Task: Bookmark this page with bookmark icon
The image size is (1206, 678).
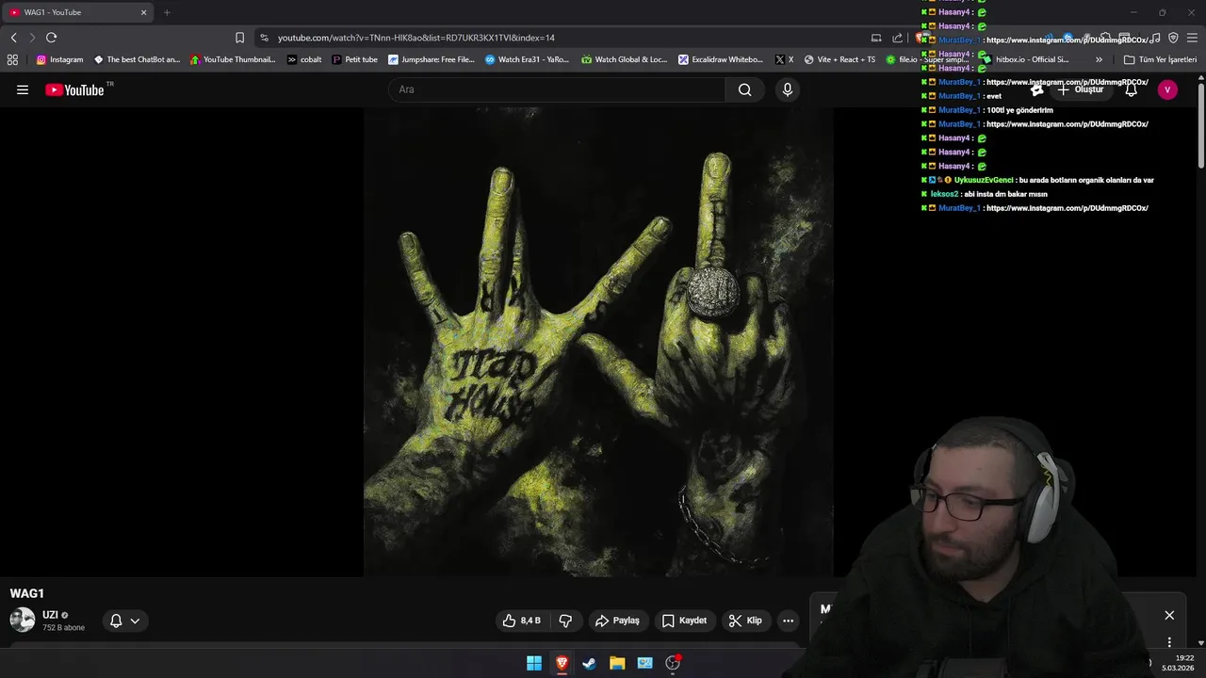Action: (x=239, y=38)
